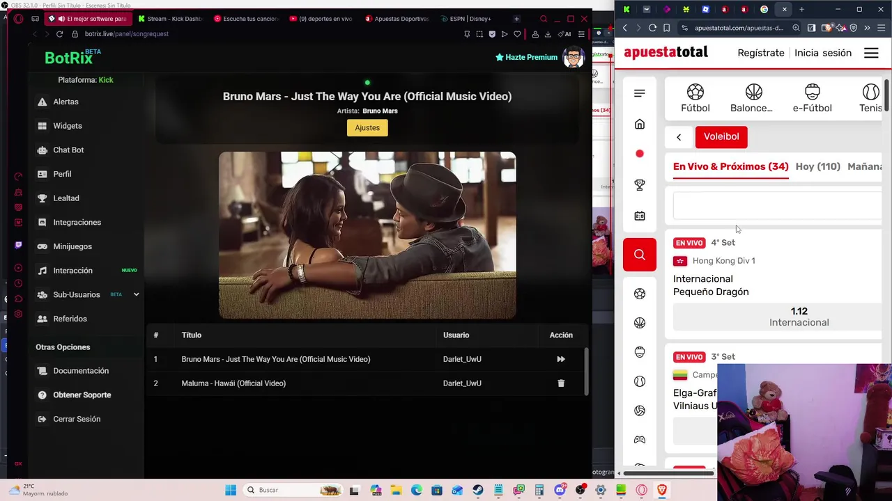
Task: Click red search icon in sidebar
Action: tap(640, 255)
